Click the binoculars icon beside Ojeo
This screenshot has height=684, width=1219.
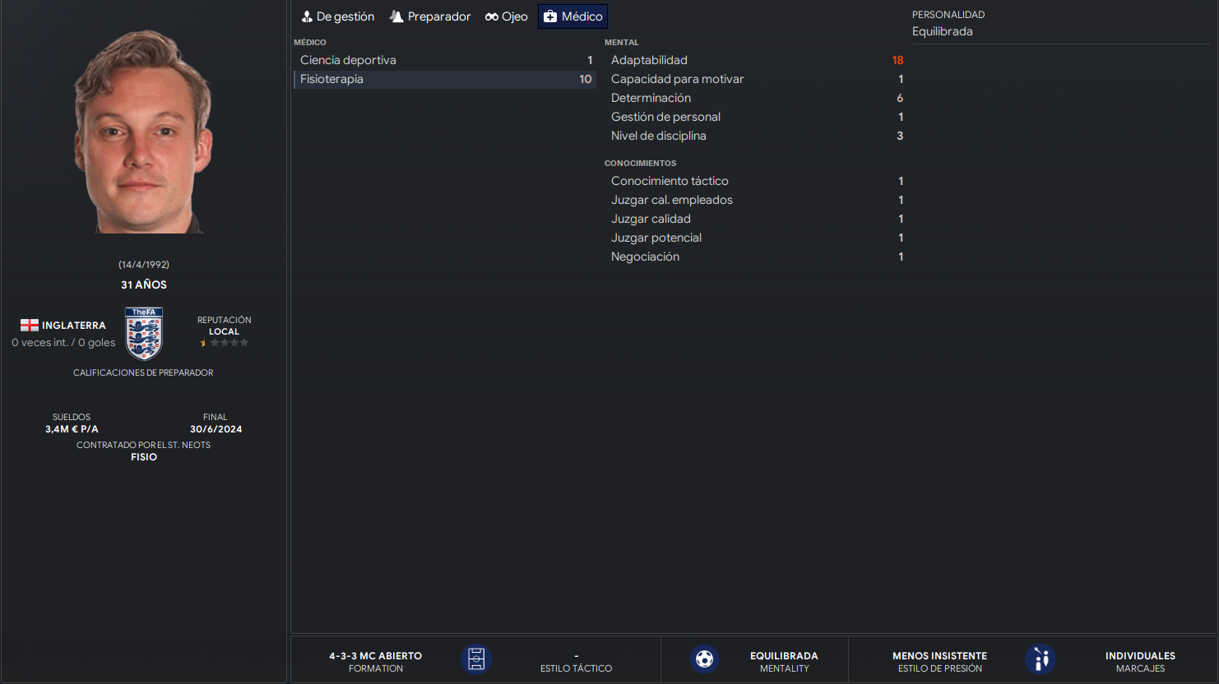coord(492,16)
